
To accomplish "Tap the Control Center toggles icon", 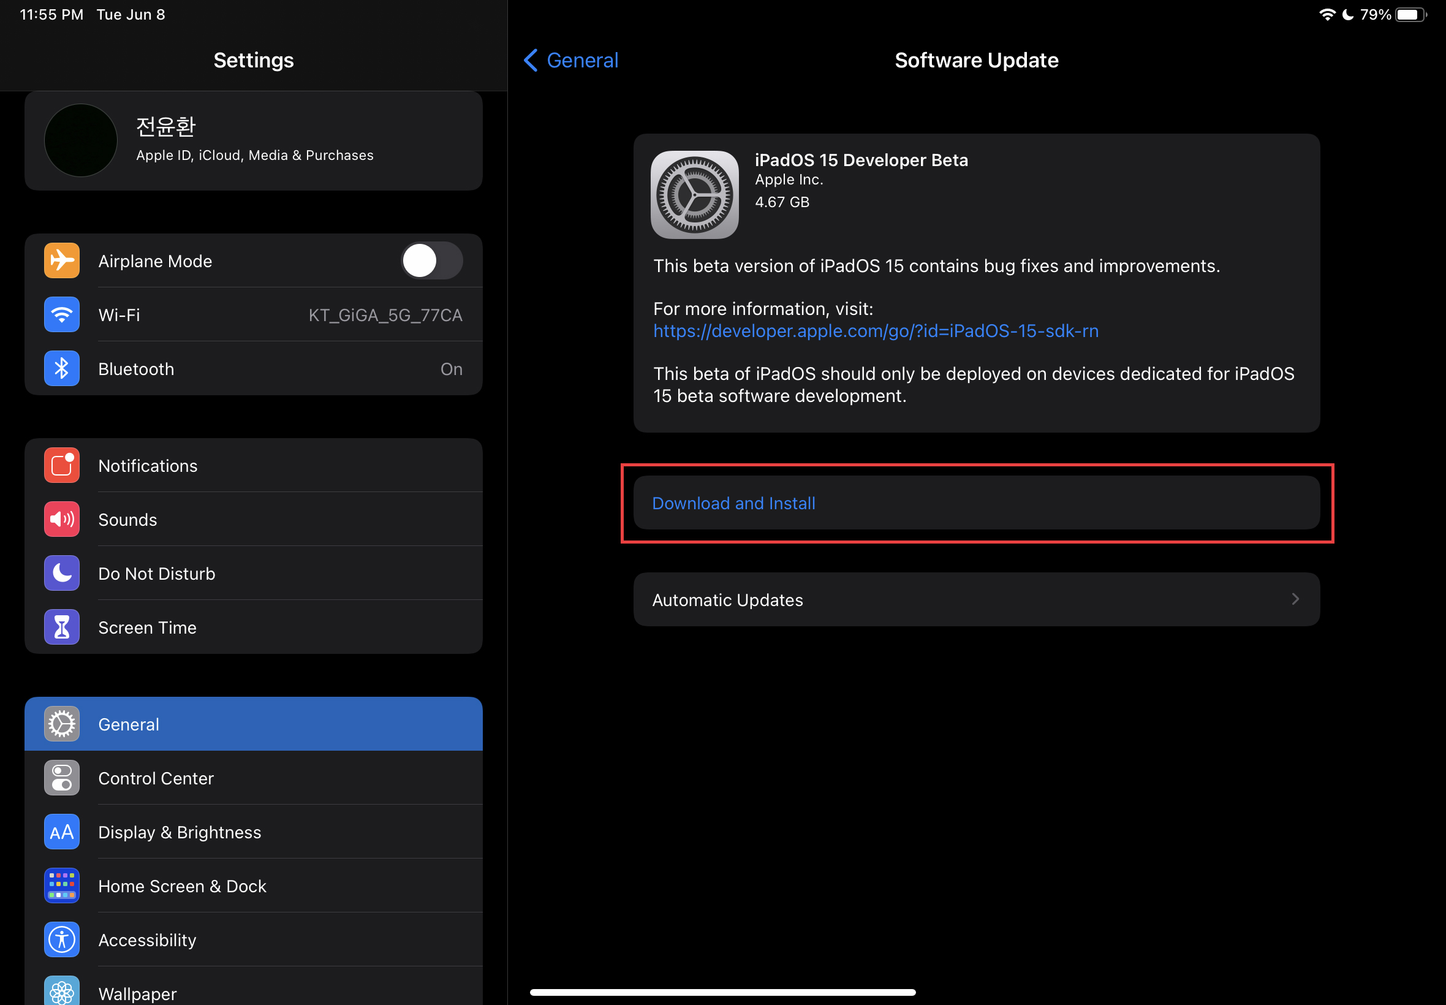I will [x=62, y=778].
